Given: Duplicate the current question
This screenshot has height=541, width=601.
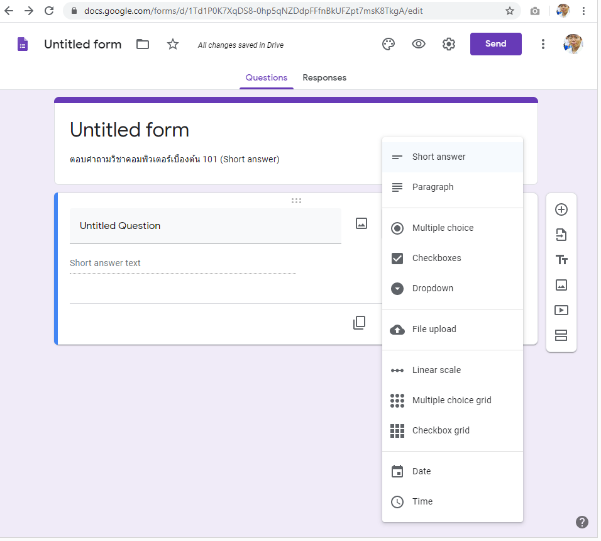Looking at the screenshot, I should pyautogui.click(x=359, y=323).
